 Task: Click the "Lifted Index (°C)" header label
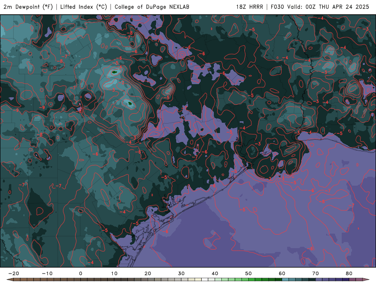tap(84, 7)
